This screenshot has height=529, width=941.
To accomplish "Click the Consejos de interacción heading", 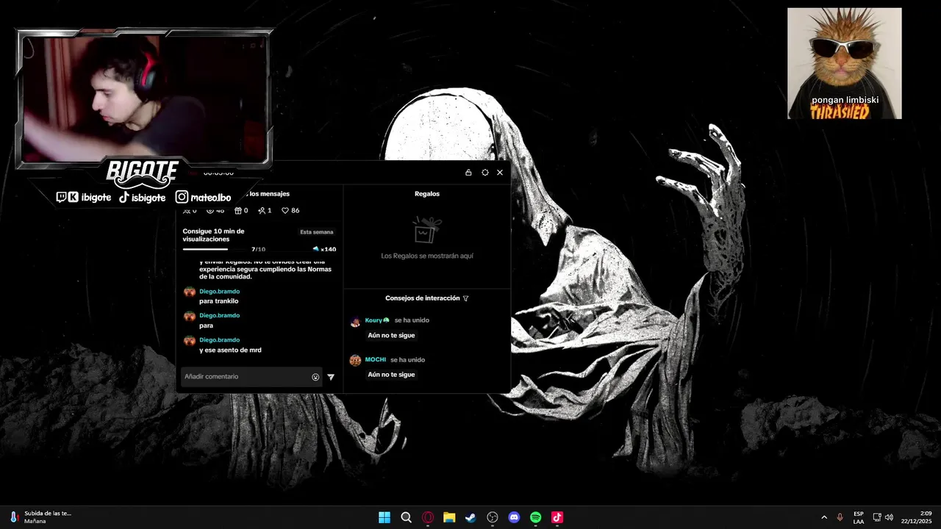I will coord(423,298).
